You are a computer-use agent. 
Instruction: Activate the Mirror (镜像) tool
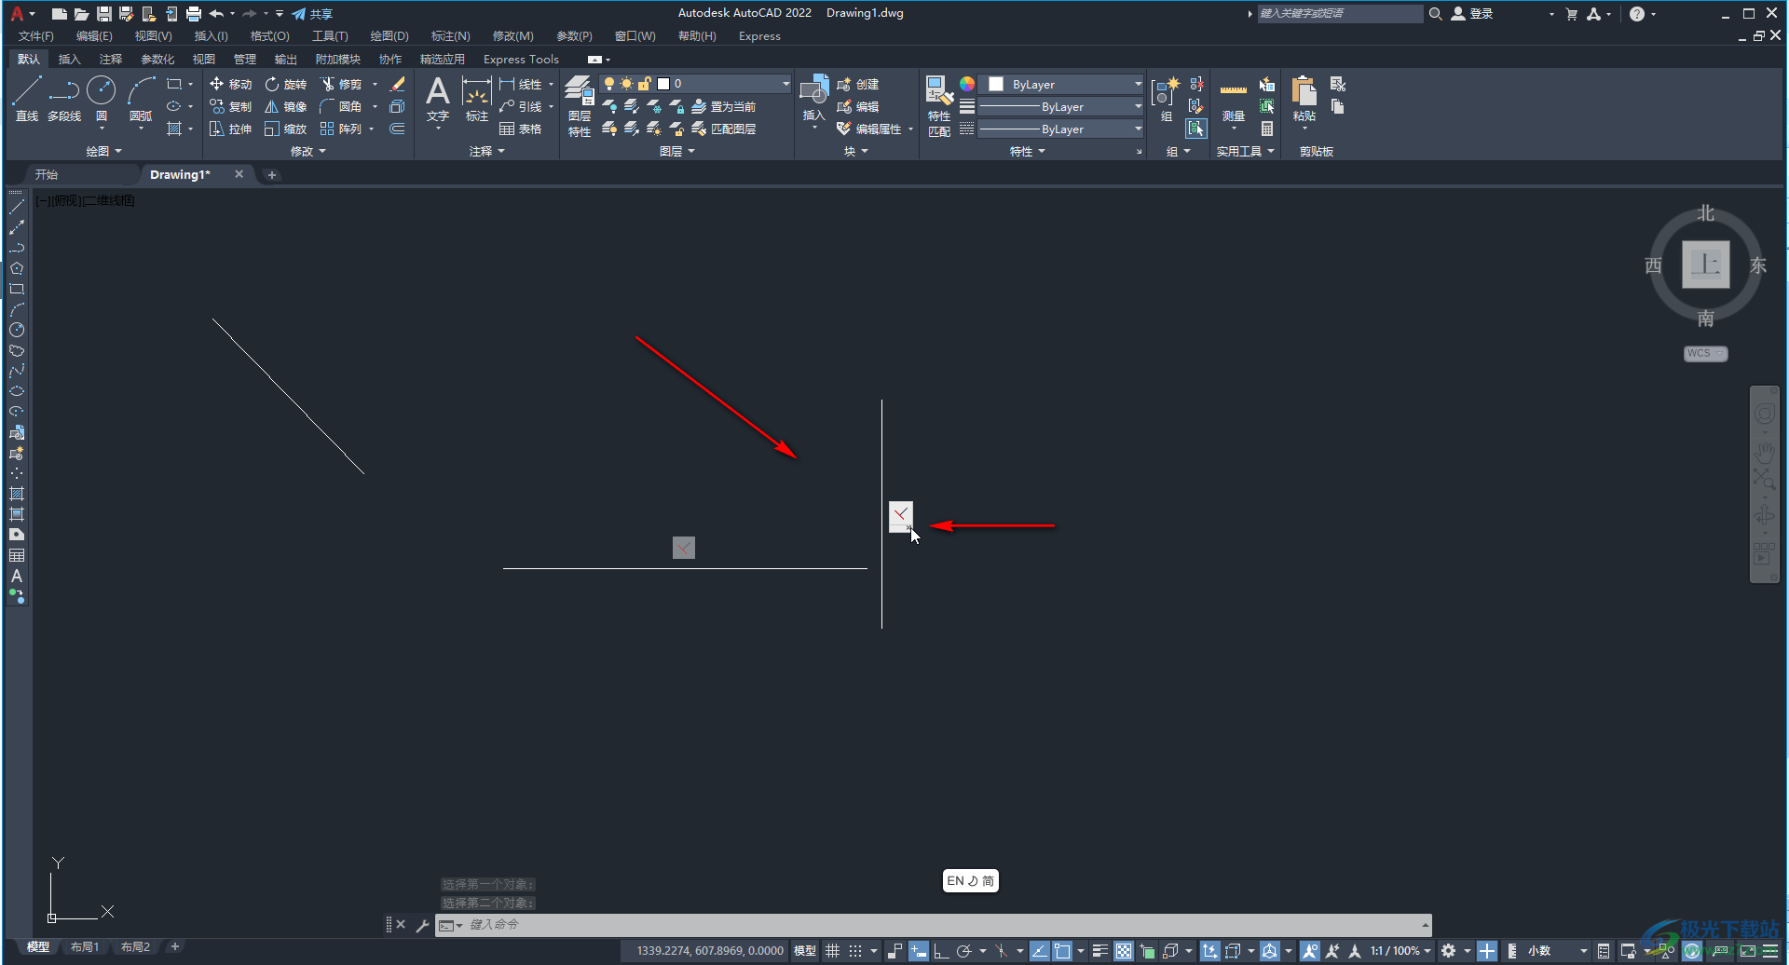[286, 106]
